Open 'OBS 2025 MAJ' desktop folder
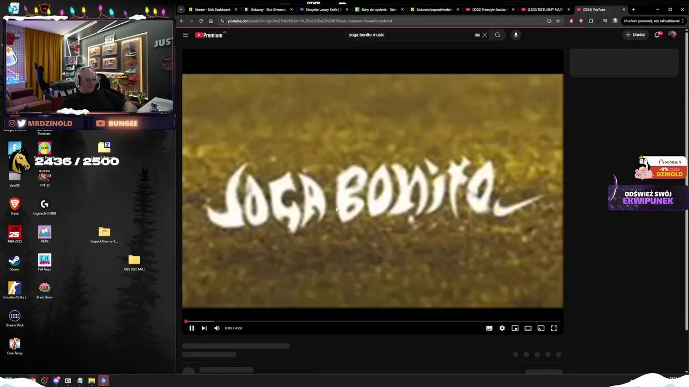689x387 pixels. click(x=134, y=262)
